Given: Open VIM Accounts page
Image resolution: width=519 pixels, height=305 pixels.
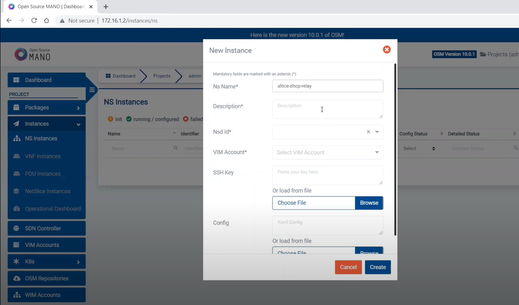Looking at the screenshot, I should point(47,245).
